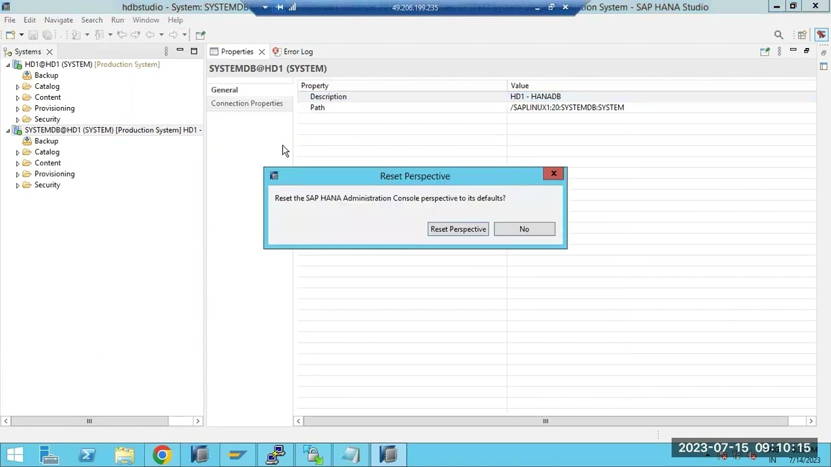
Task: Collapse the SYSTEMDB@HD1 (SYSTEM) tree node
Action: (8, 130)
